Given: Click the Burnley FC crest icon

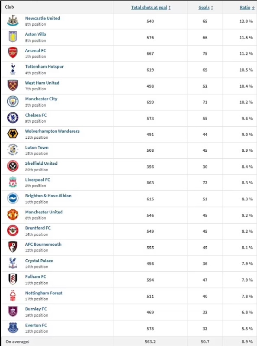Looking at the screenshot, I should [x=13, y=312].
